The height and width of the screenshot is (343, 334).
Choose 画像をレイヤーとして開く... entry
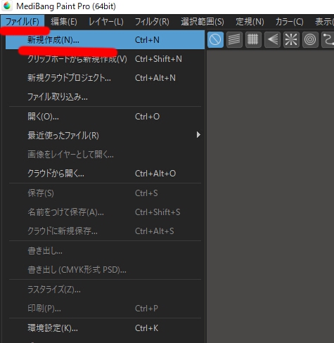(105, 155)
